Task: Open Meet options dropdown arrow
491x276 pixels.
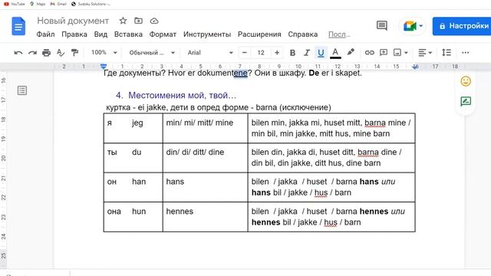Action: coord(421,26)
